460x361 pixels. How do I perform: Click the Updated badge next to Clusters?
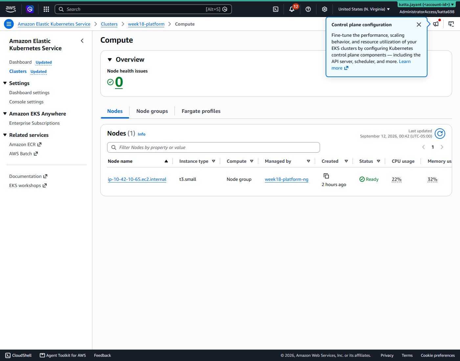coord(38,72)
